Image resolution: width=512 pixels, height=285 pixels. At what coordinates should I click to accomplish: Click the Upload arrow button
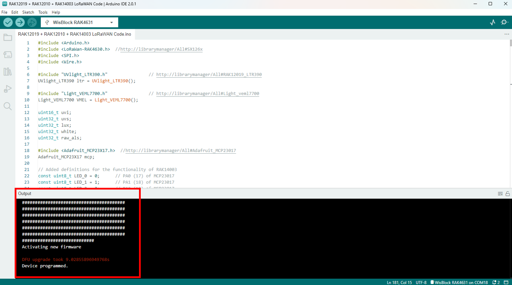20,22
